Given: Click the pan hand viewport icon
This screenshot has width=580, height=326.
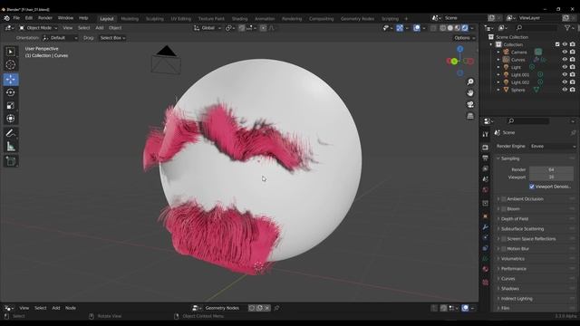Looking at the screenshot, I should click(x=470, y=93).
